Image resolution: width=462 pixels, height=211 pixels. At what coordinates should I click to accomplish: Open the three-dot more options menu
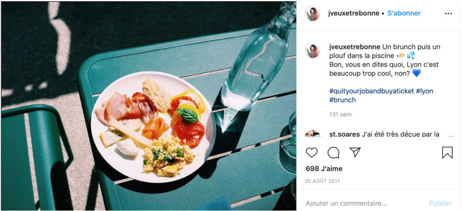(x=448, y=14)
